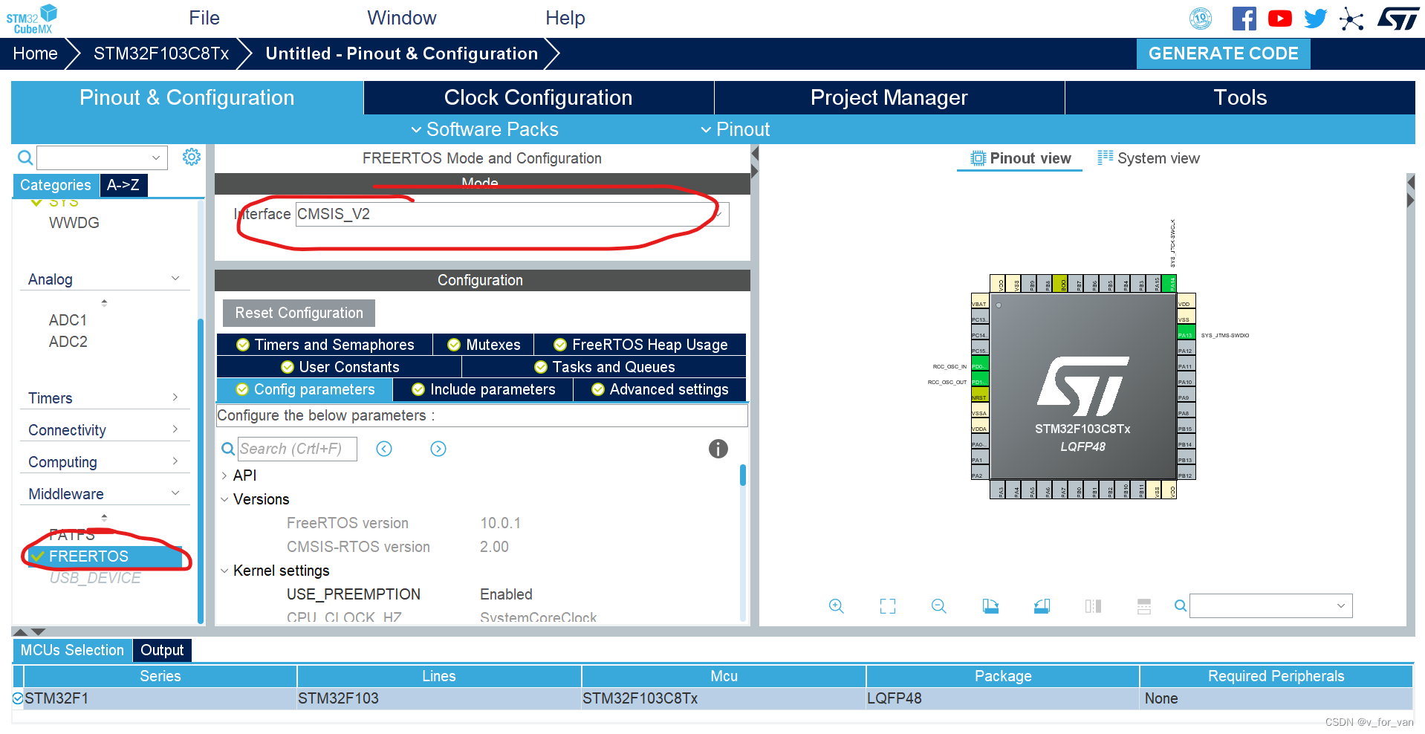Screen dimensions: 1425x734
Task: Zoom in on the pinout view
Action: pyautogui.click(x=836, y=606)
